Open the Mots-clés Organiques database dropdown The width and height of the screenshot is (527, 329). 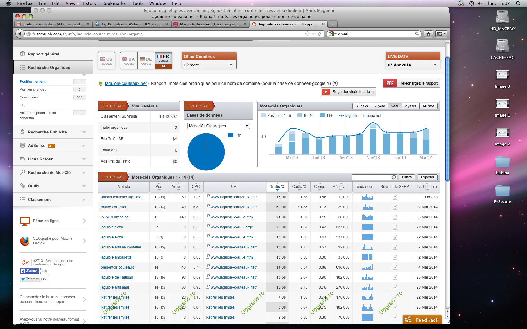click(x=218, y=126)
